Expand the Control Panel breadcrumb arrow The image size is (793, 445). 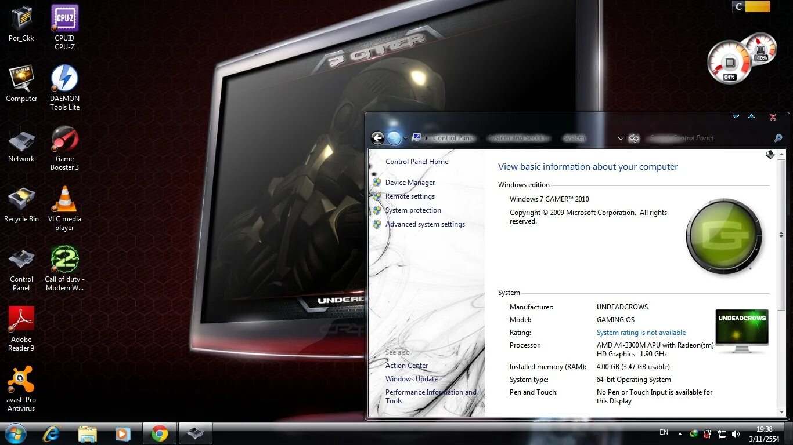427,138
